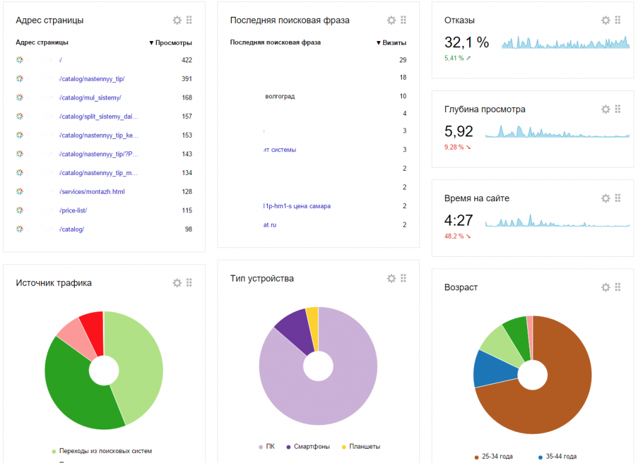Click drag handle of Возраст widget
Screen dimensions: 638x463
click(x=618, y=287)
